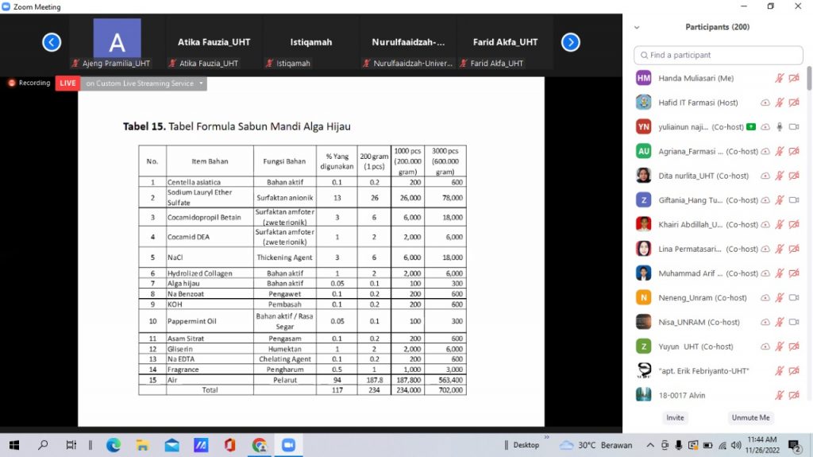
Task: Select participant Hafid IT Farmasi (Host)
Action: 718,103
